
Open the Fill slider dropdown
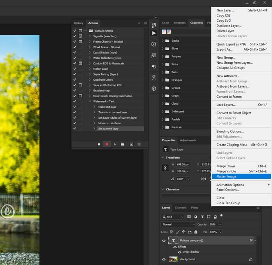(x=220, y=232)
